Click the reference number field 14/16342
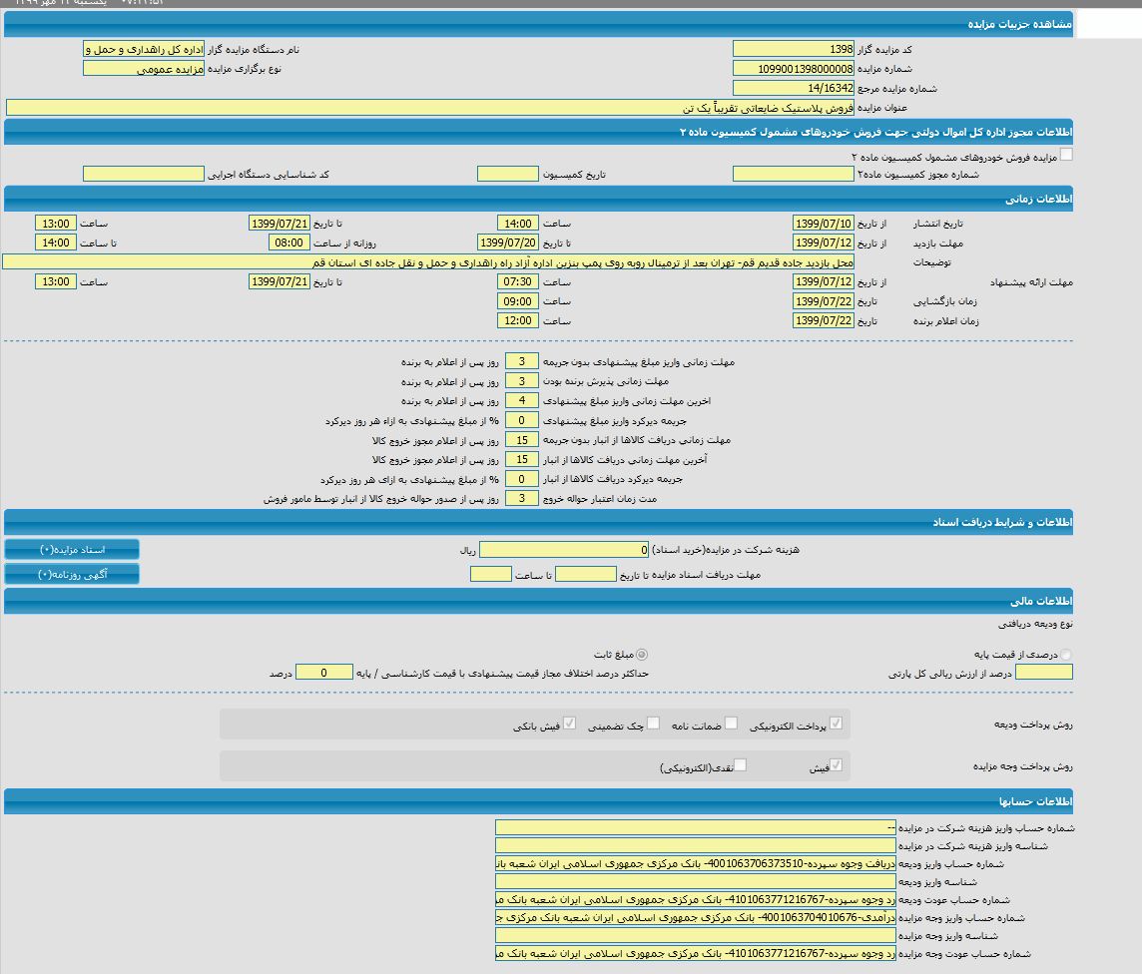The height and width of the screenshot is (974, 1142). (x=793, y=89)
